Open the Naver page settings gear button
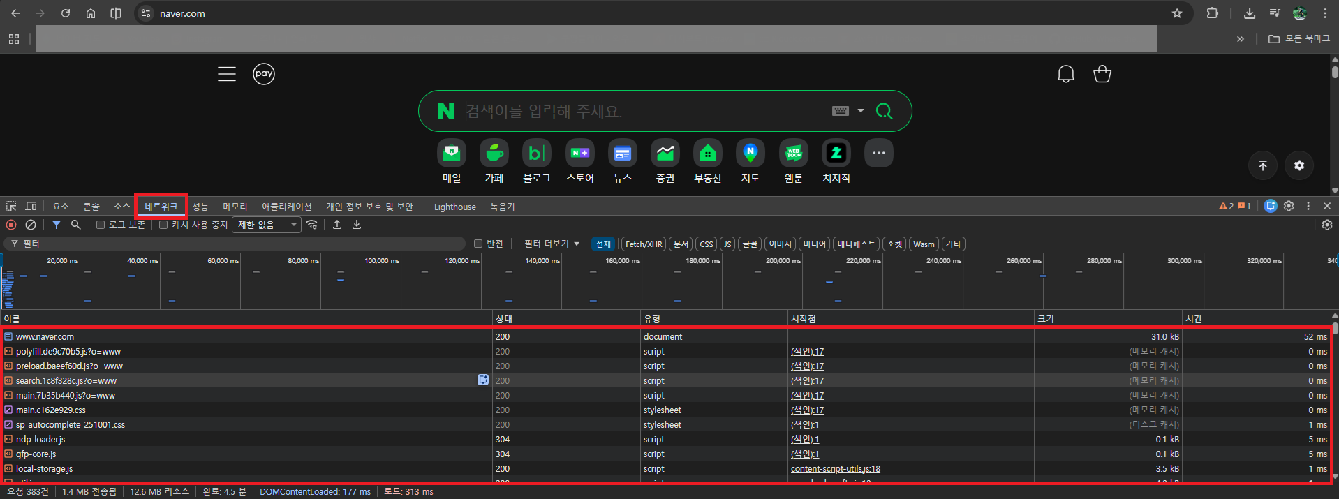The image size is (1339, 499). (1299, 165)
